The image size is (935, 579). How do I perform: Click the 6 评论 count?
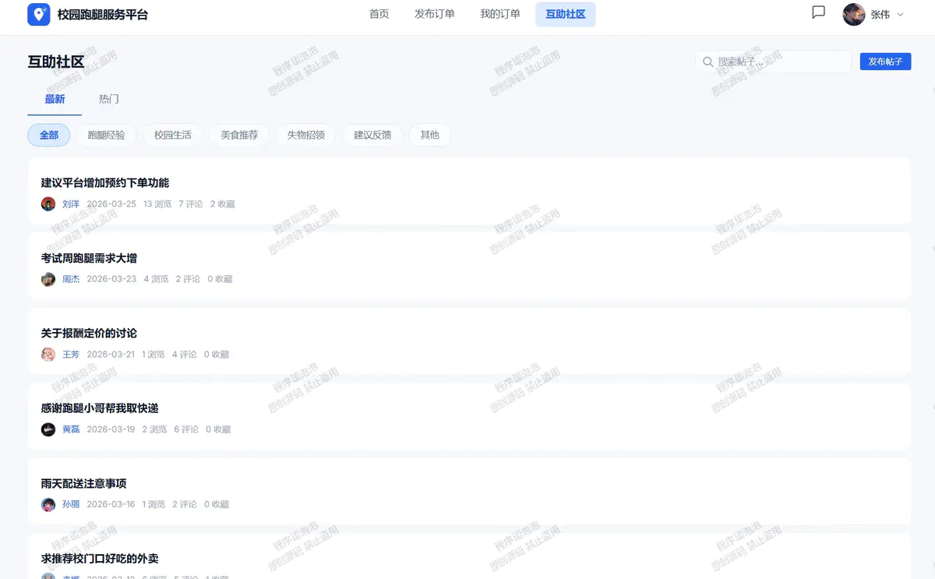point(186,429)
